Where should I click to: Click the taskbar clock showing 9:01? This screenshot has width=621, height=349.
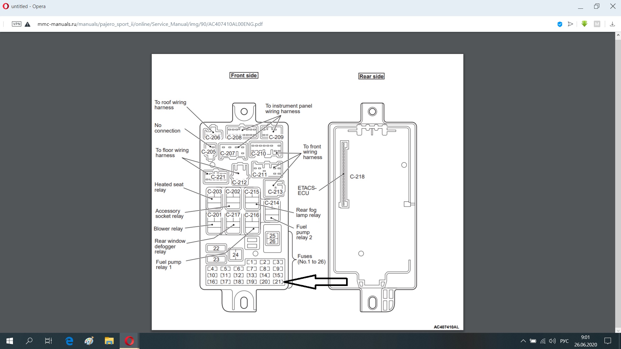(585, 341)
